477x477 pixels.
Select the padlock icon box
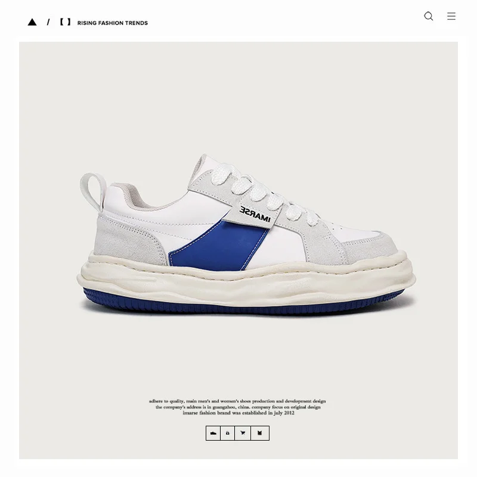coord(228,433)
